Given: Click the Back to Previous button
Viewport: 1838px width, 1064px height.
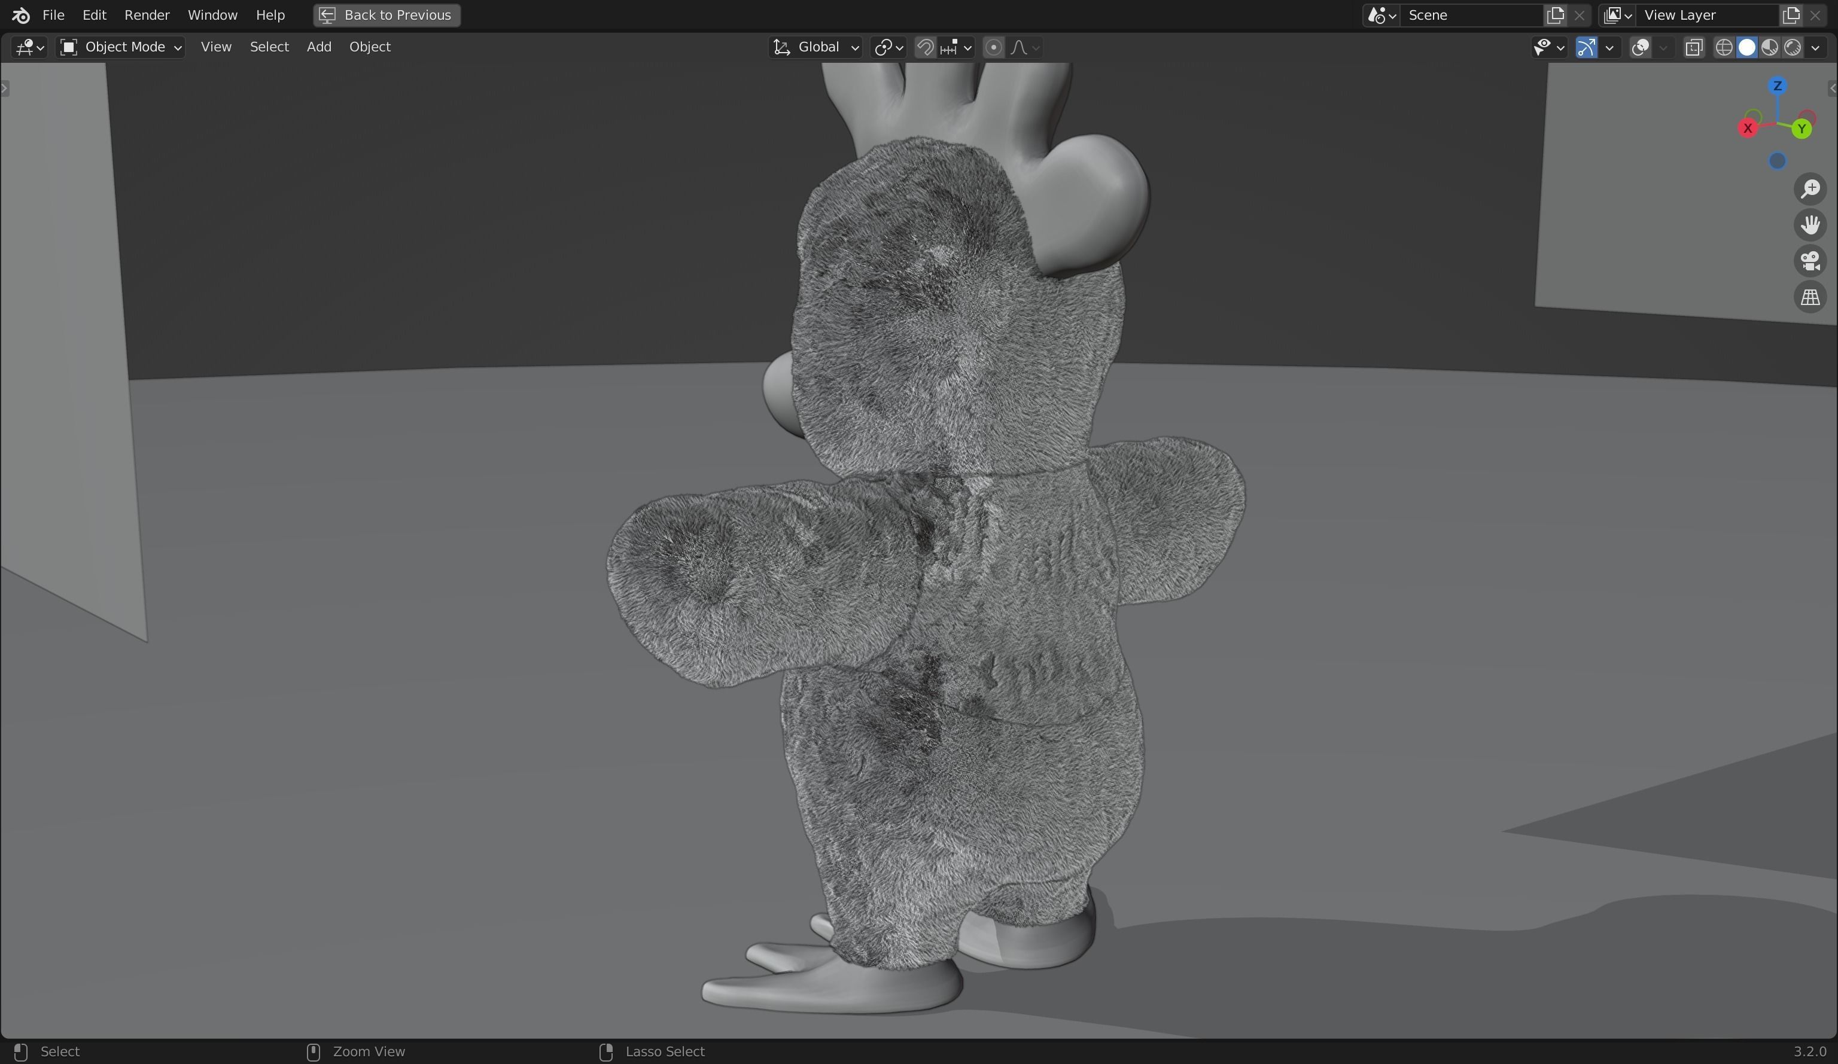Looking at the screenshot, I should click(387, 14).
